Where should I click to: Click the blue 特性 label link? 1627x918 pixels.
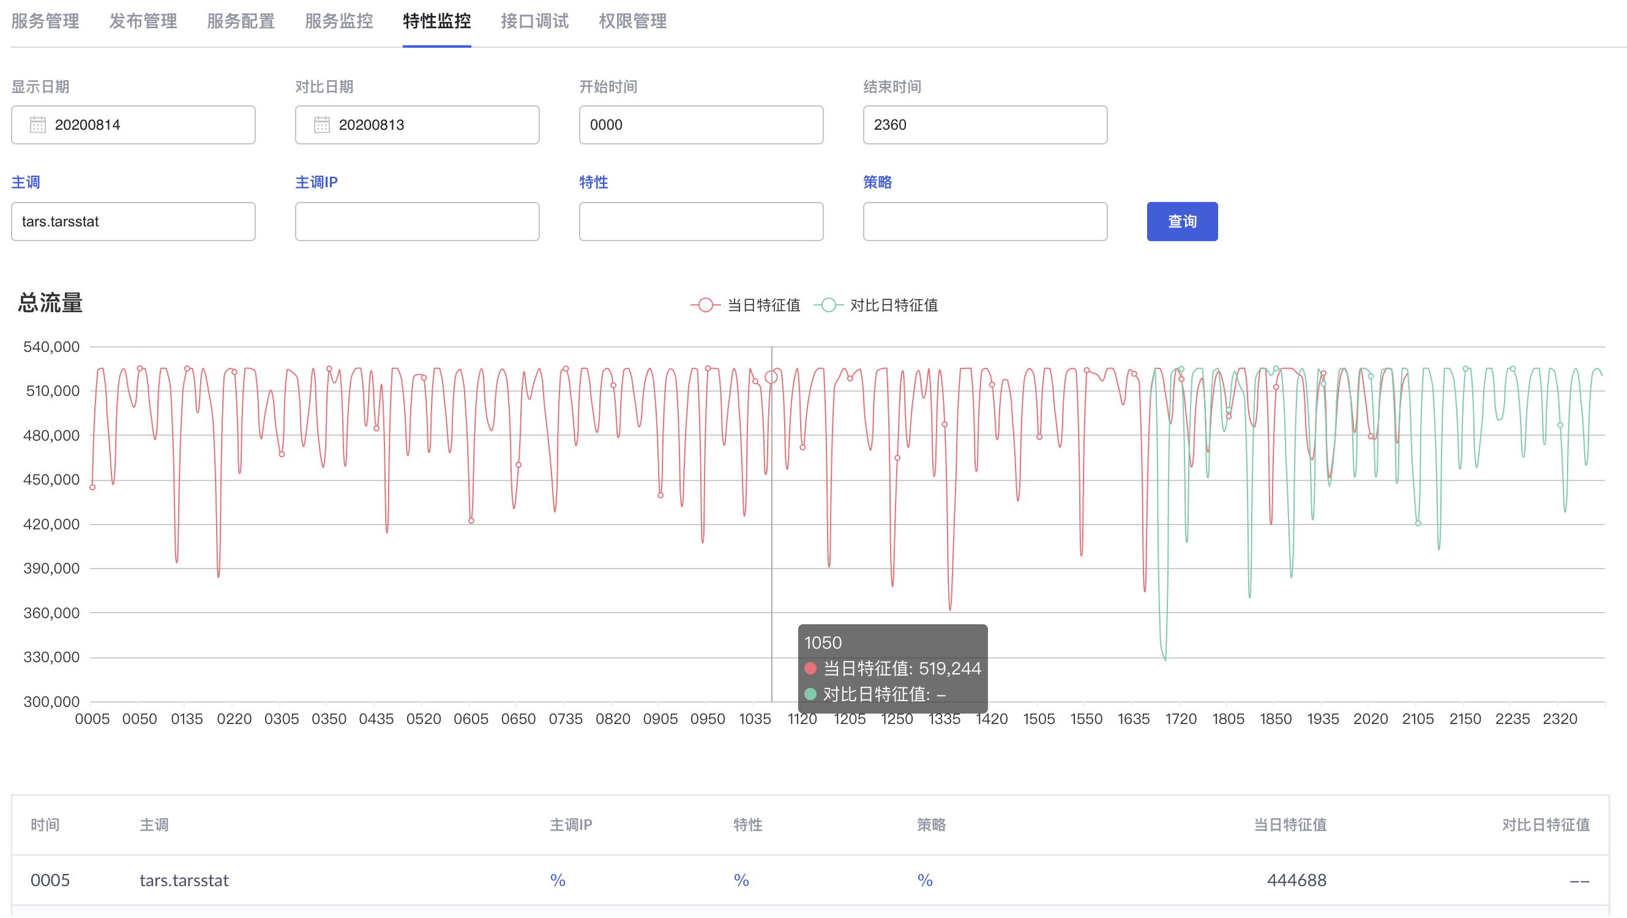pyautogui.click(x=593, y=182)
